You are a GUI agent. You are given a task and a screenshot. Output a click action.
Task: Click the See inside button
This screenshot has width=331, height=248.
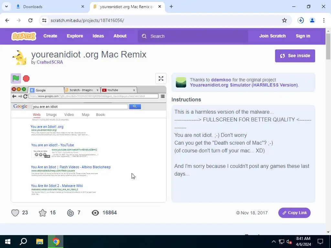pyautogui.click(x=295, y=56)
